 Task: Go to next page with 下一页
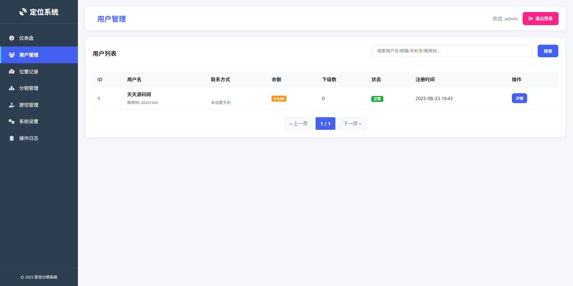pyautogui.click(x=352, y=124)
